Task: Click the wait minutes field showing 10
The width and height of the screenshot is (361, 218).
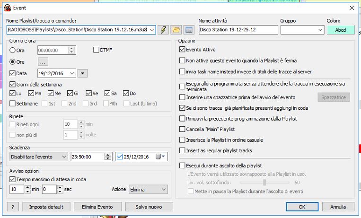Action: pyautogui.click(x=17, y=190)
